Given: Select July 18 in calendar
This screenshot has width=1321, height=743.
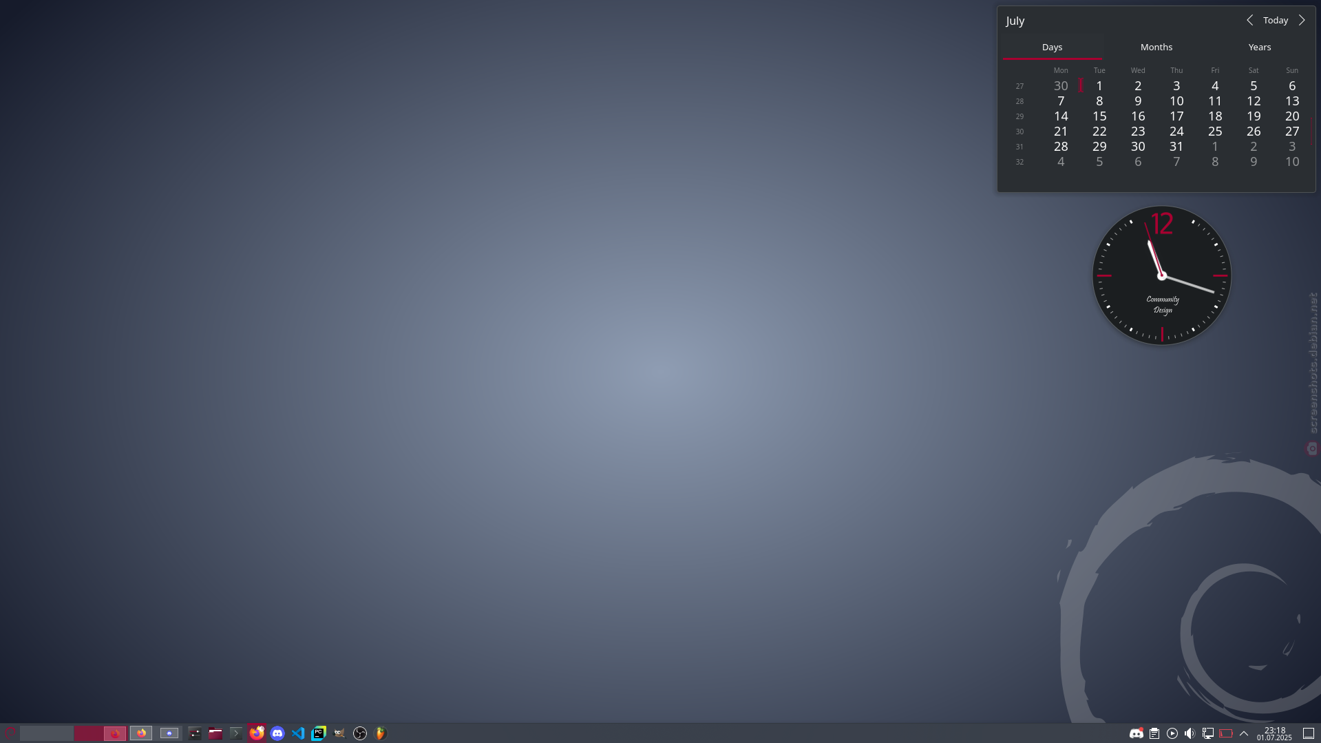Looking at the screenshot, I should [x=1215, y=116].
